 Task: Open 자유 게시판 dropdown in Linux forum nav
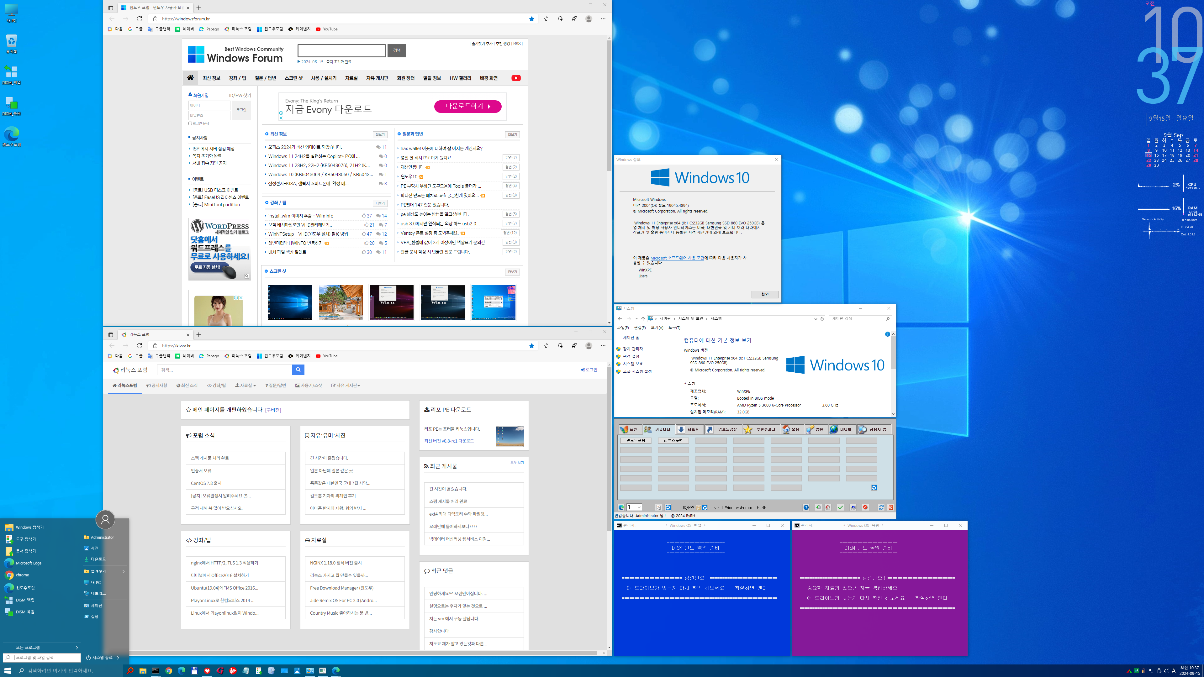[346, 386]
